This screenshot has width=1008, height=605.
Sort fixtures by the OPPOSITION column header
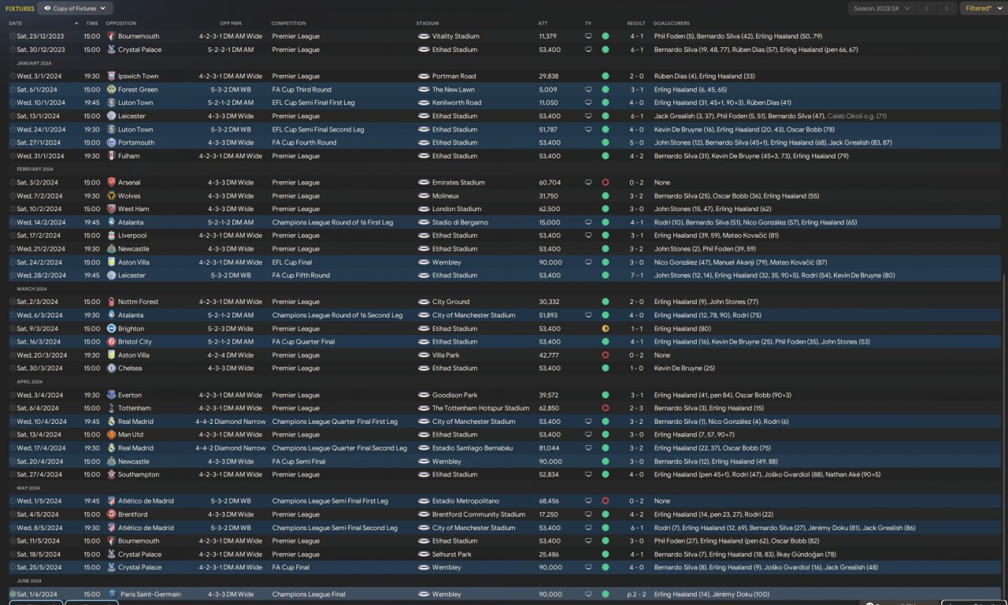point(120,24)
